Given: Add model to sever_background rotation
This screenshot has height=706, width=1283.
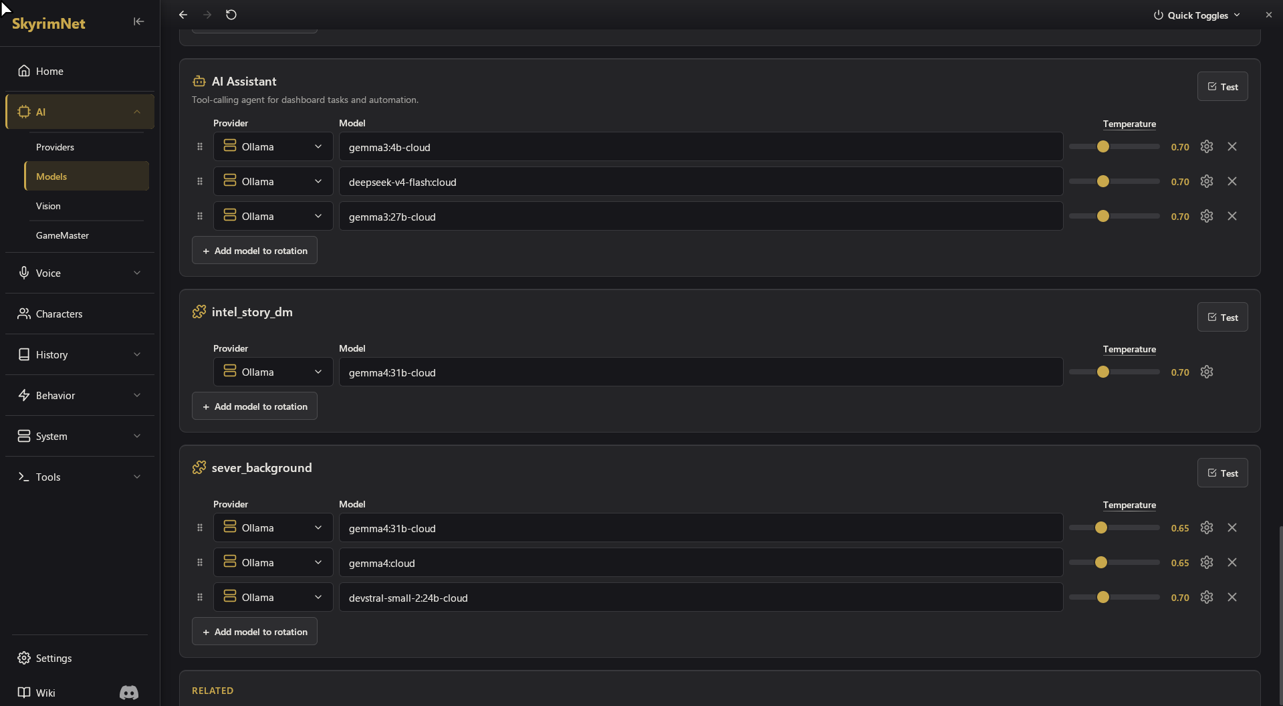Looking at the screenshot, I should [254, 631].
